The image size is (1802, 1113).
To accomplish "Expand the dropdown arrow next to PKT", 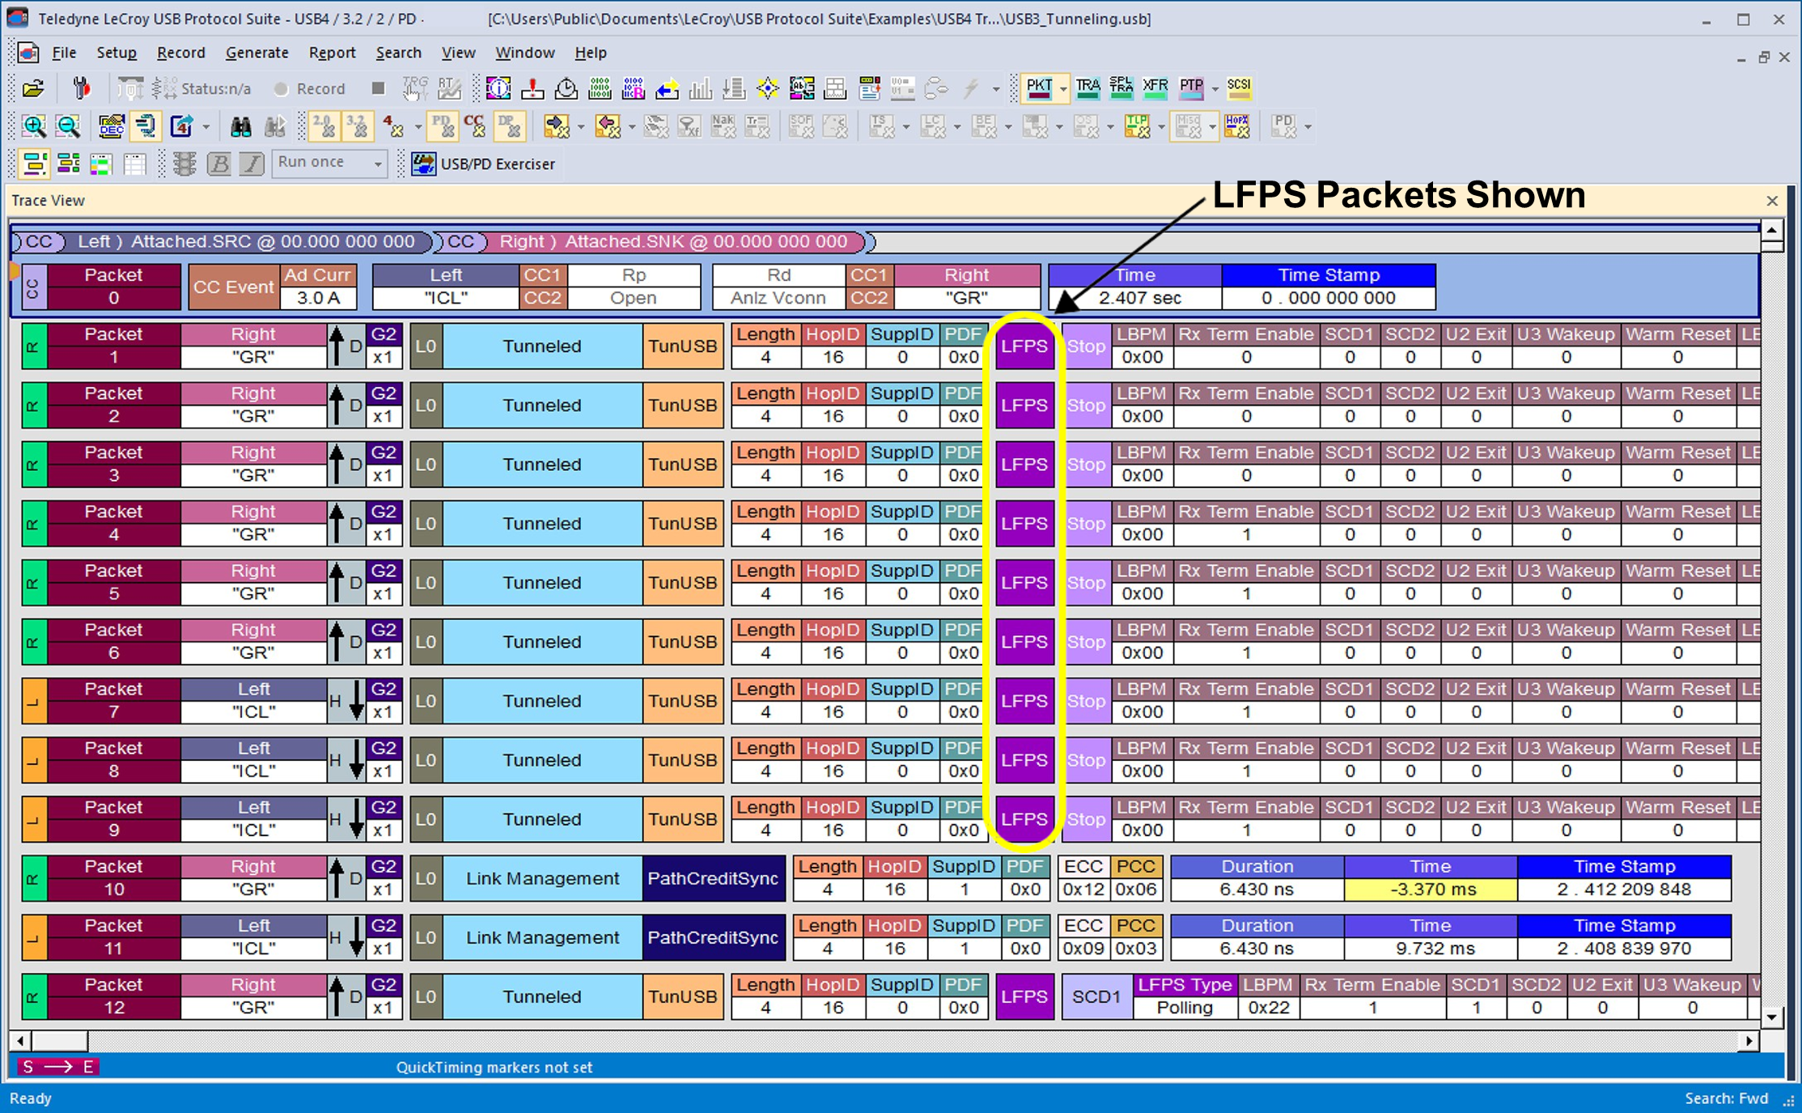I will pyautogui.click(x=1063, y=89).
